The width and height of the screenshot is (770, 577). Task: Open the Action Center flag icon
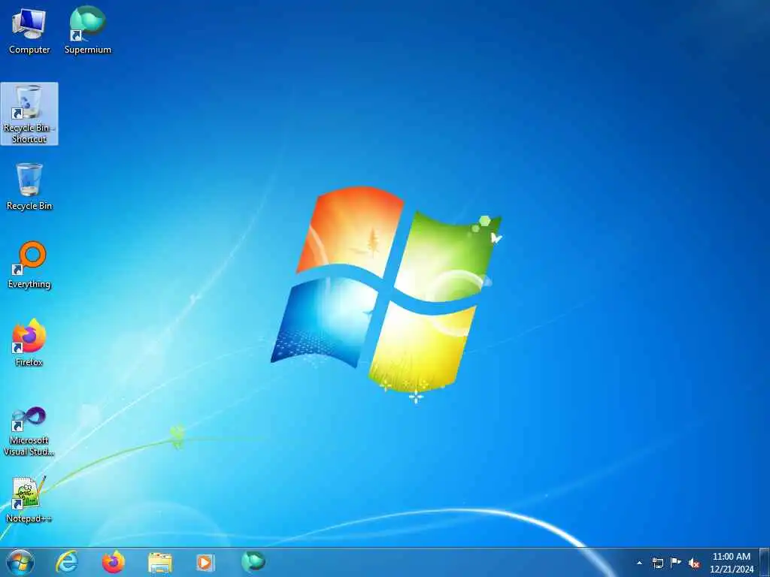pos(676,563)
